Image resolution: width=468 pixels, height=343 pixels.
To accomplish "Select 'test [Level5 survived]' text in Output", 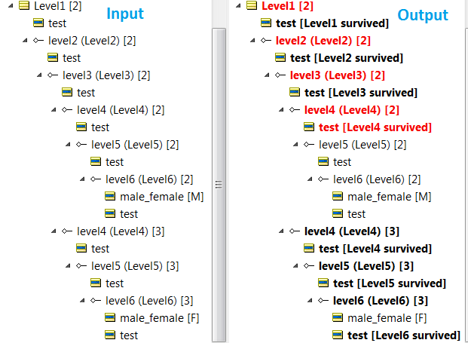I will tap(390, 283).
